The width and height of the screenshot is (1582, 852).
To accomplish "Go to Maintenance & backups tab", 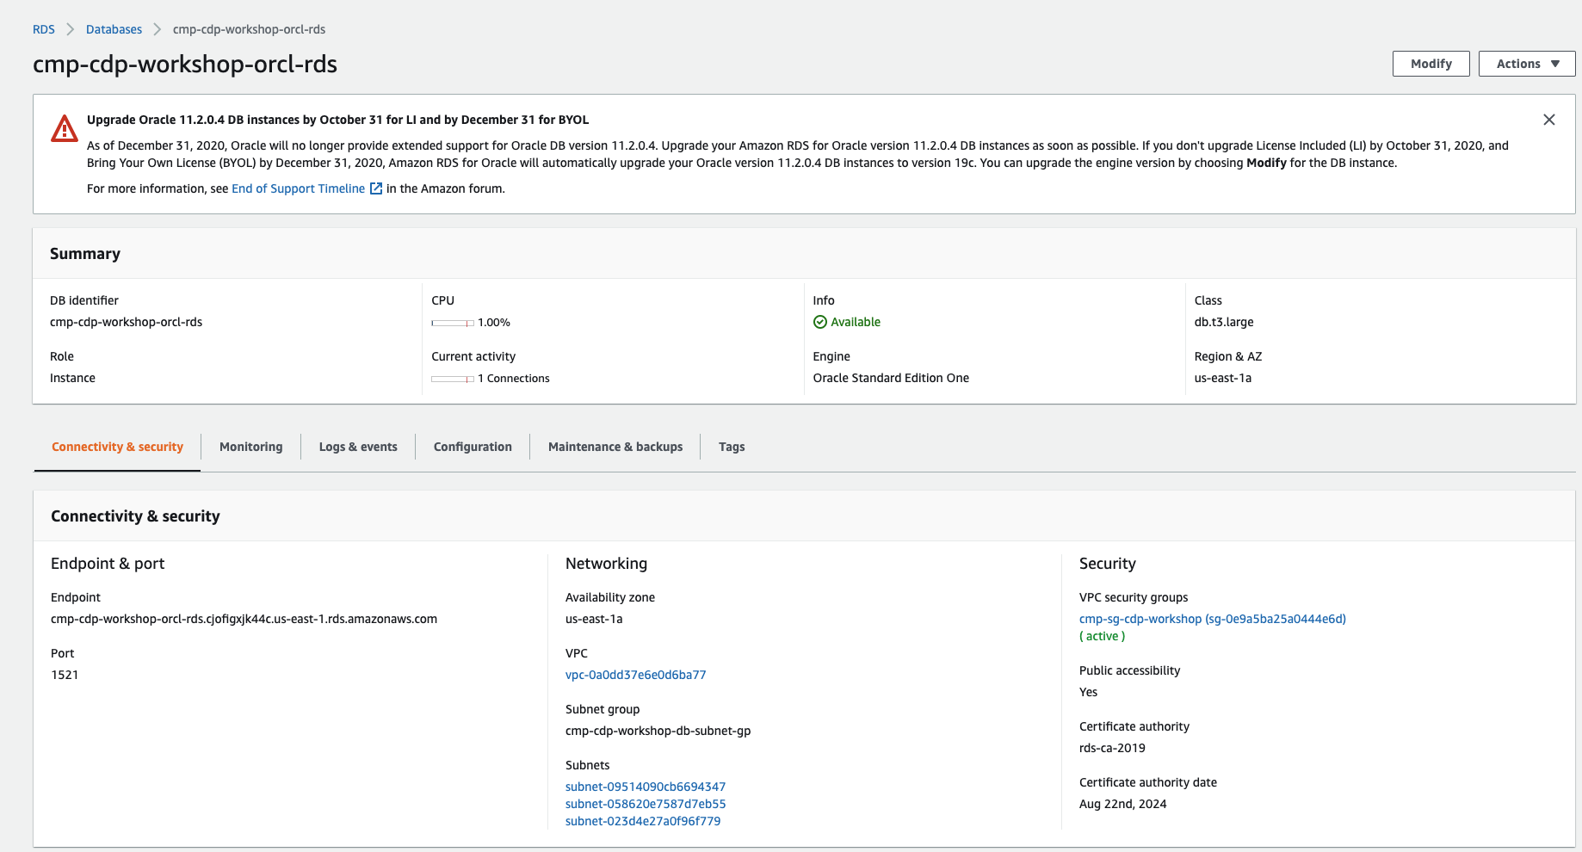I will 615,447.
